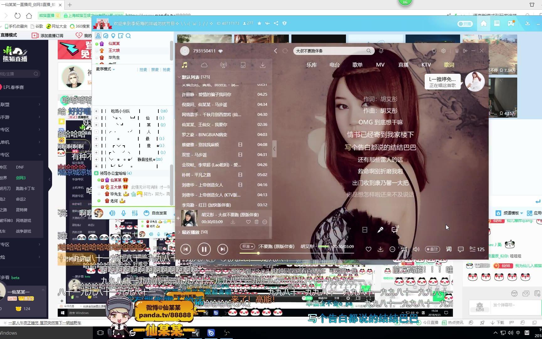This screenshot has width=542, height=339.
Task: Open the music player settings gear
Action: [444, 51]
